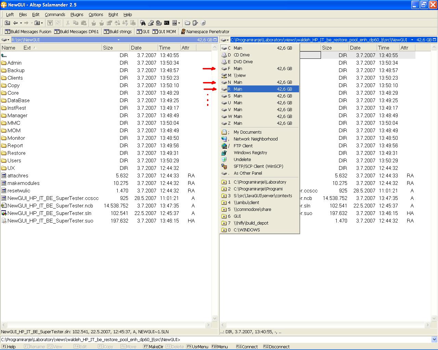Viewport: 438px width, 350px height.
Task: Select E DVD Drive entry
Action: (x=260, y=62)
